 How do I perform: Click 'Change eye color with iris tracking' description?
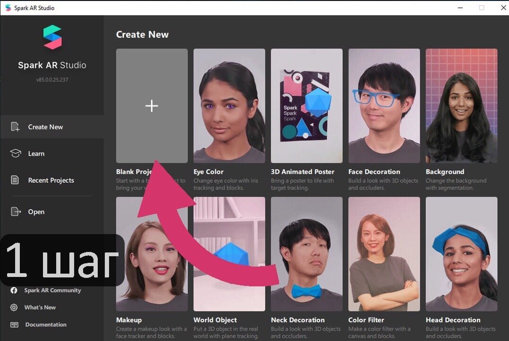(226, 184)
